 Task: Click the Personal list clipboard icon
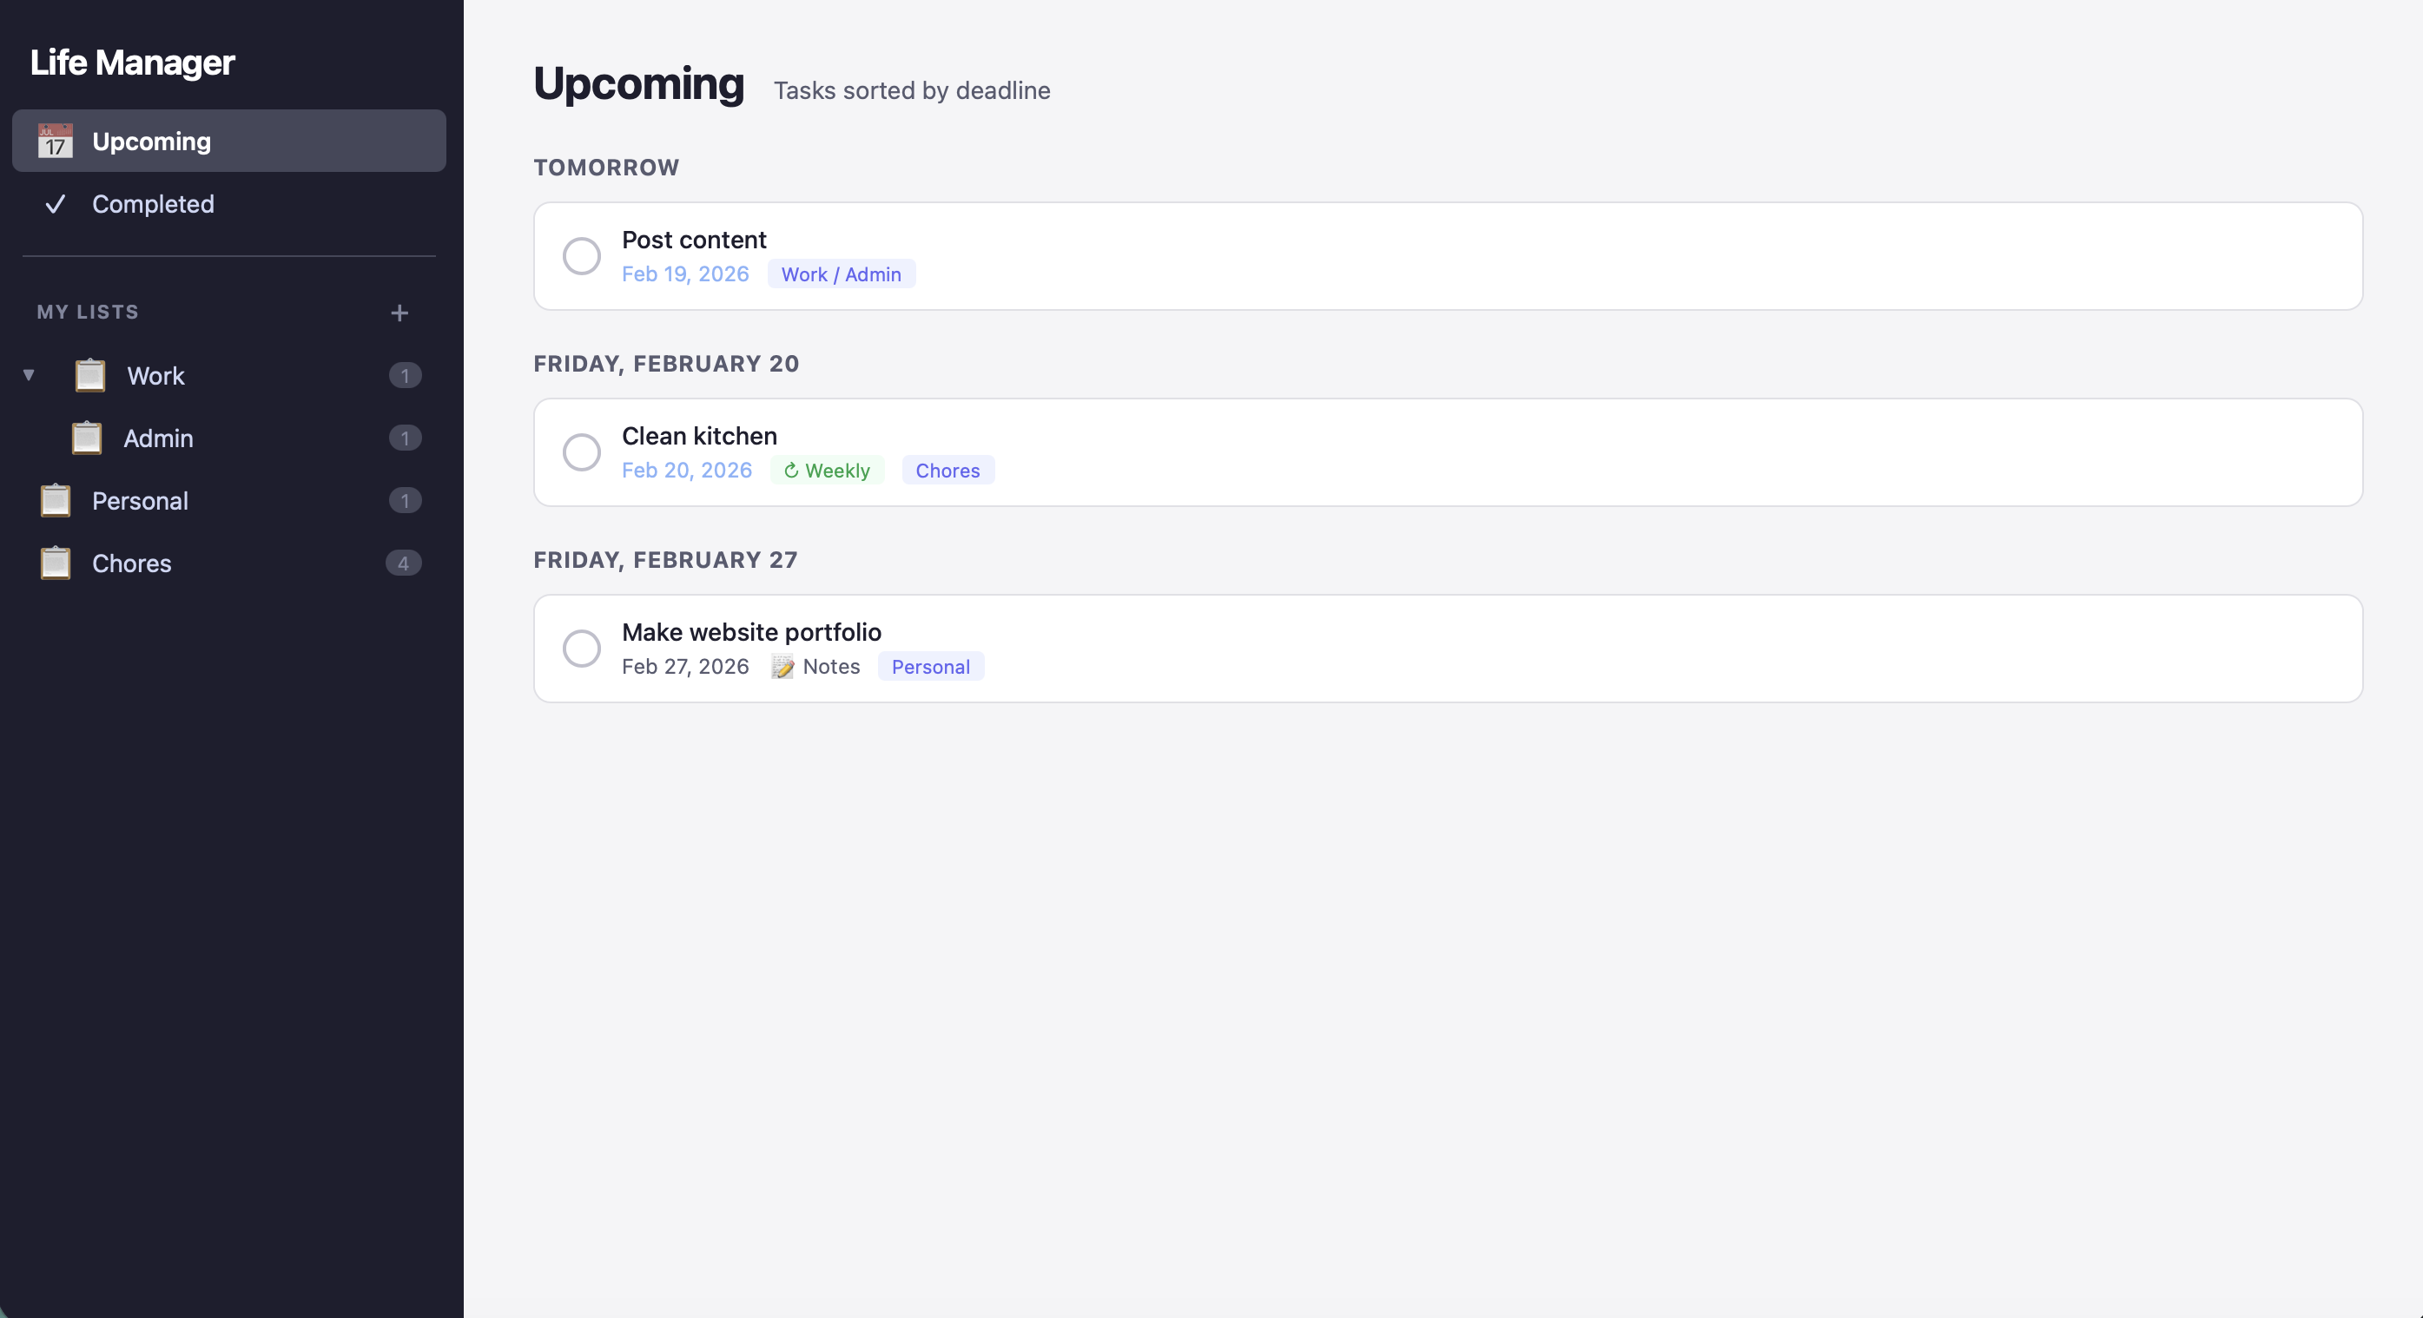55,500
